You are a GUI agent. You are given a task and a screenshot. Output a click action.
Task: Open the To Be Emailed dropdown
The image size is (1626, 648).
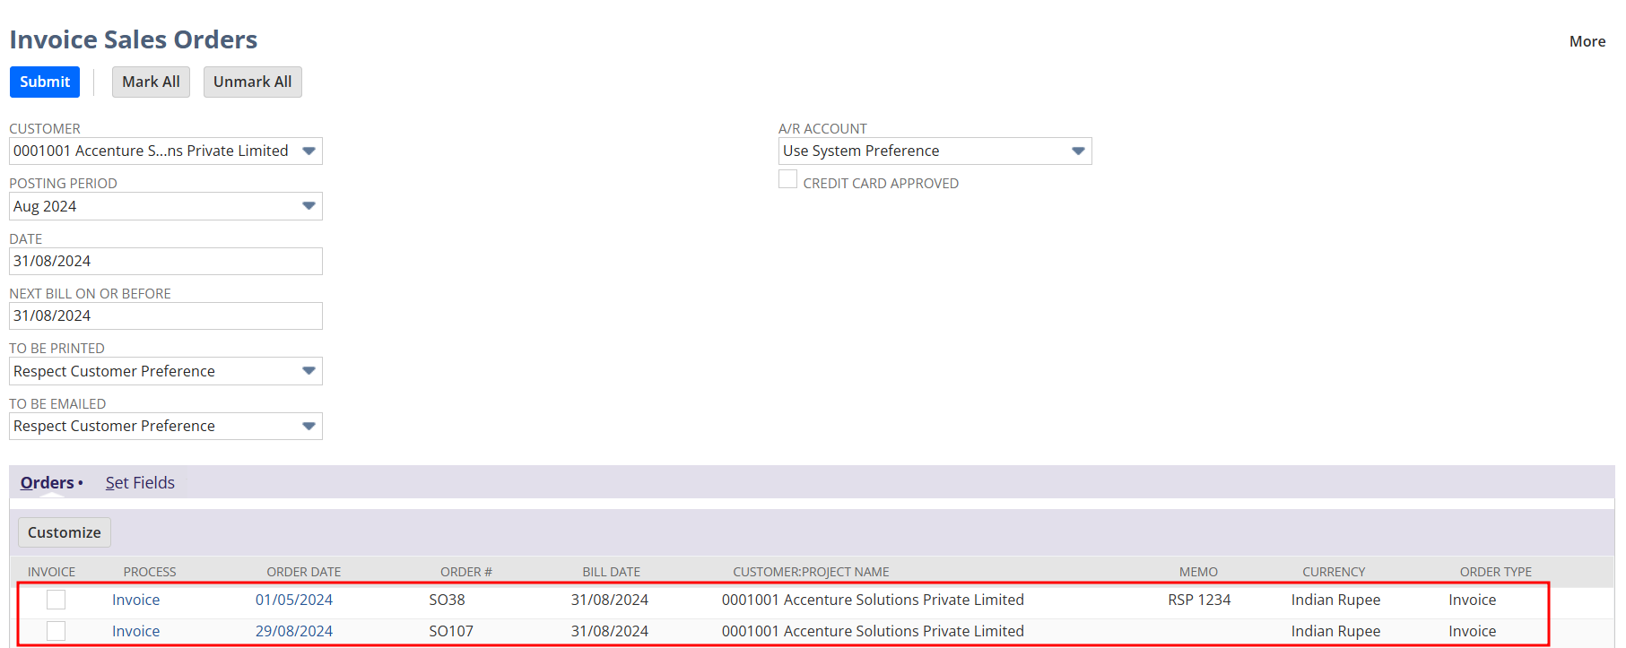[309, 426]
